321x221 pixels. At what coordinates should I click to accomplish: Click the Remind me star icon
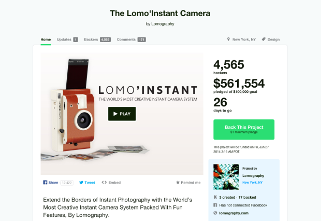tap(178, 182)
